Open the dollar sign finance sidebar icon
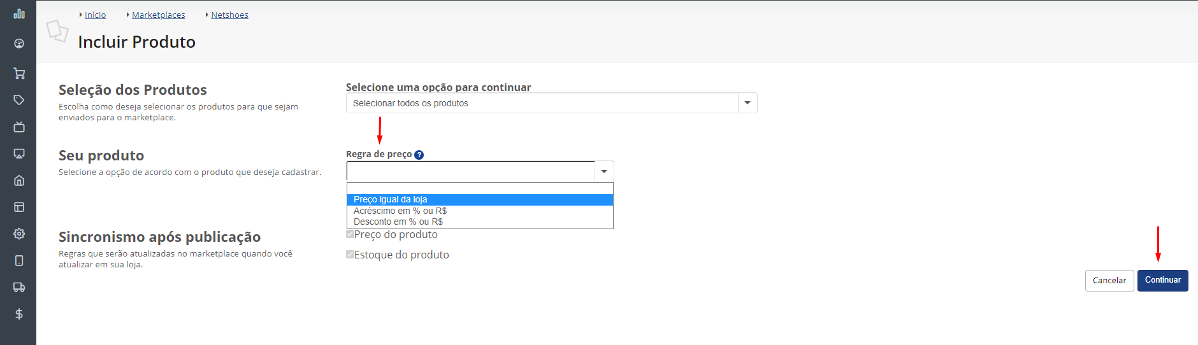 click(19, 314)
